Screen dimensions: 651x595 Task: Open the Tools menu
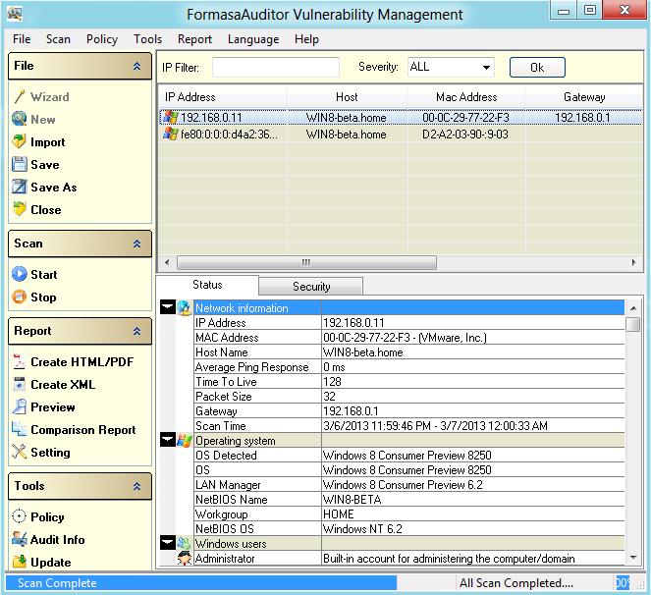[x=148, y=39]
